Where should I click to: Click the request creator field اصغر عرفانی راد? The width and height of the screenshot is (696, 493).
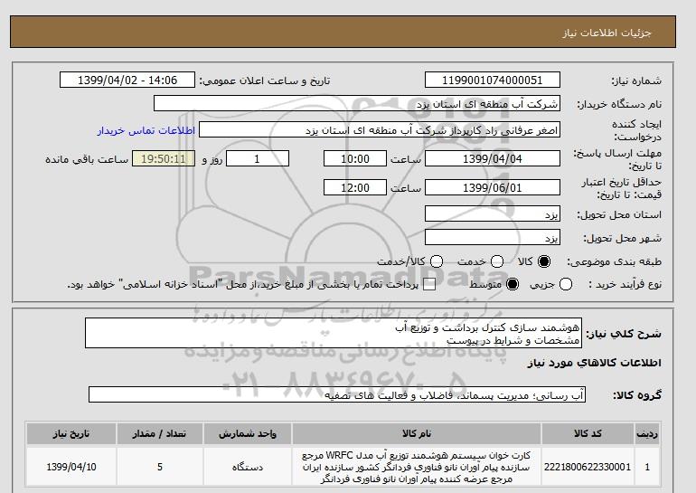pyautogui.click(x=380, y=129)
